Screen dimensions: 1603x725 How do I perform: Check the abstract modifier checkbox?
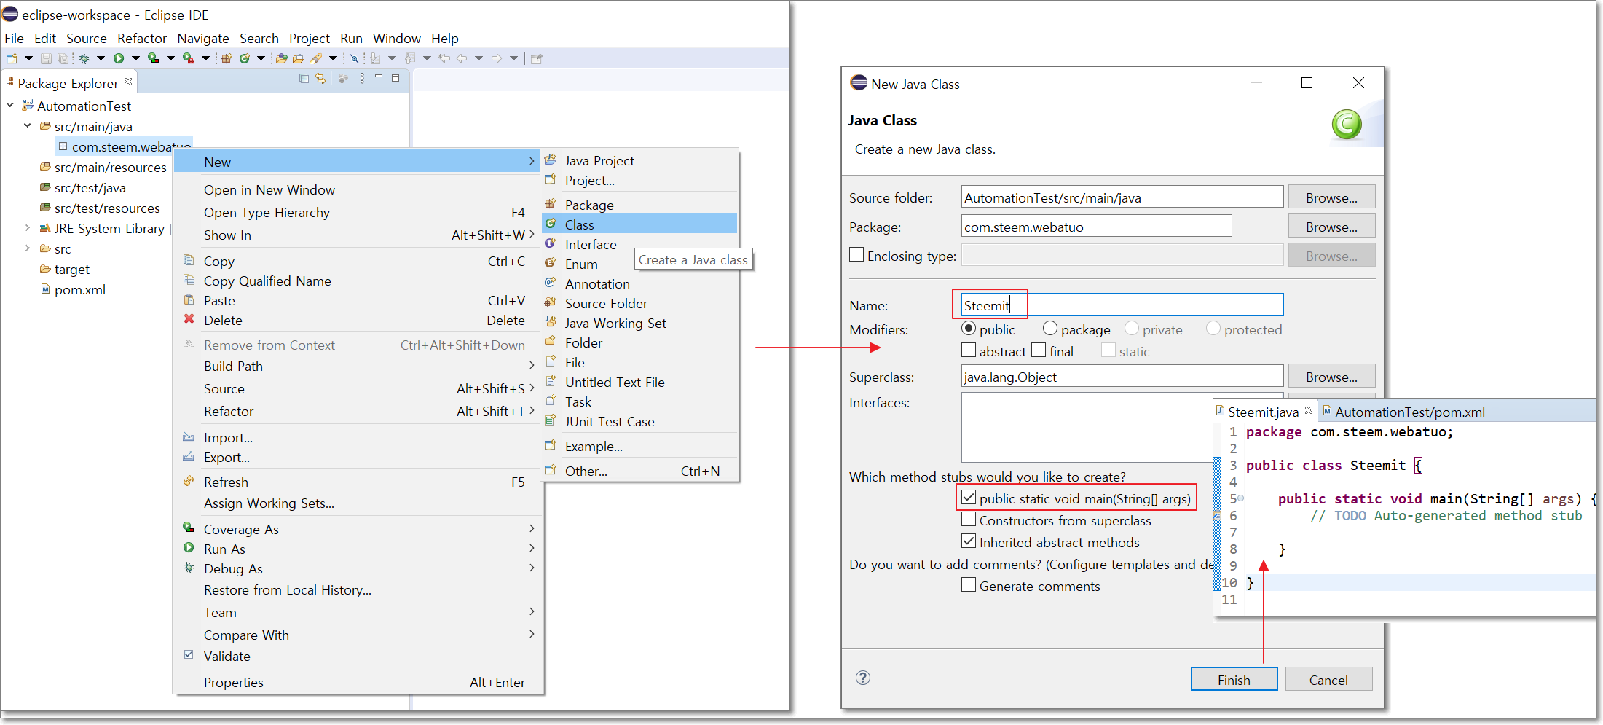pos(969,350)
